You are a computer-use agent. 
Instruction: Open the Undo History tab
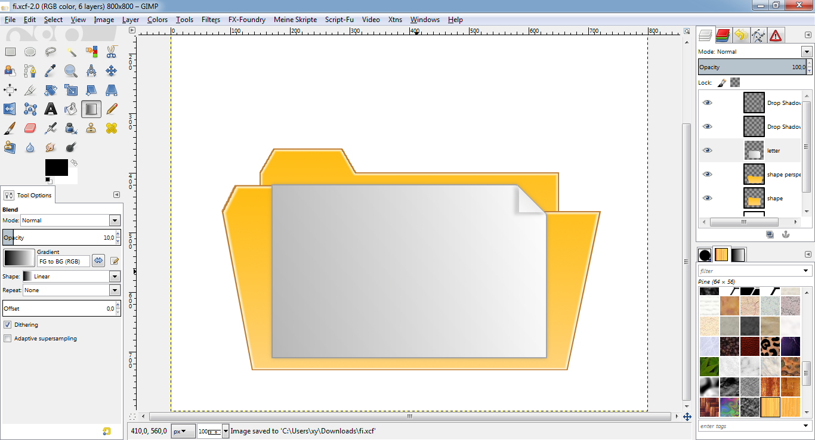click(740, 35)
